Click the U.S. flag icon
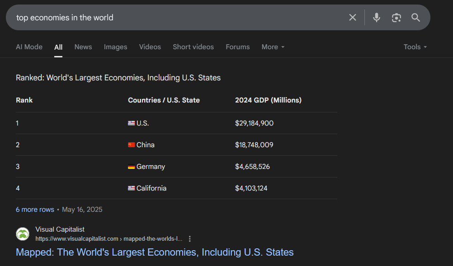453x266 pixels. (132, 123)
